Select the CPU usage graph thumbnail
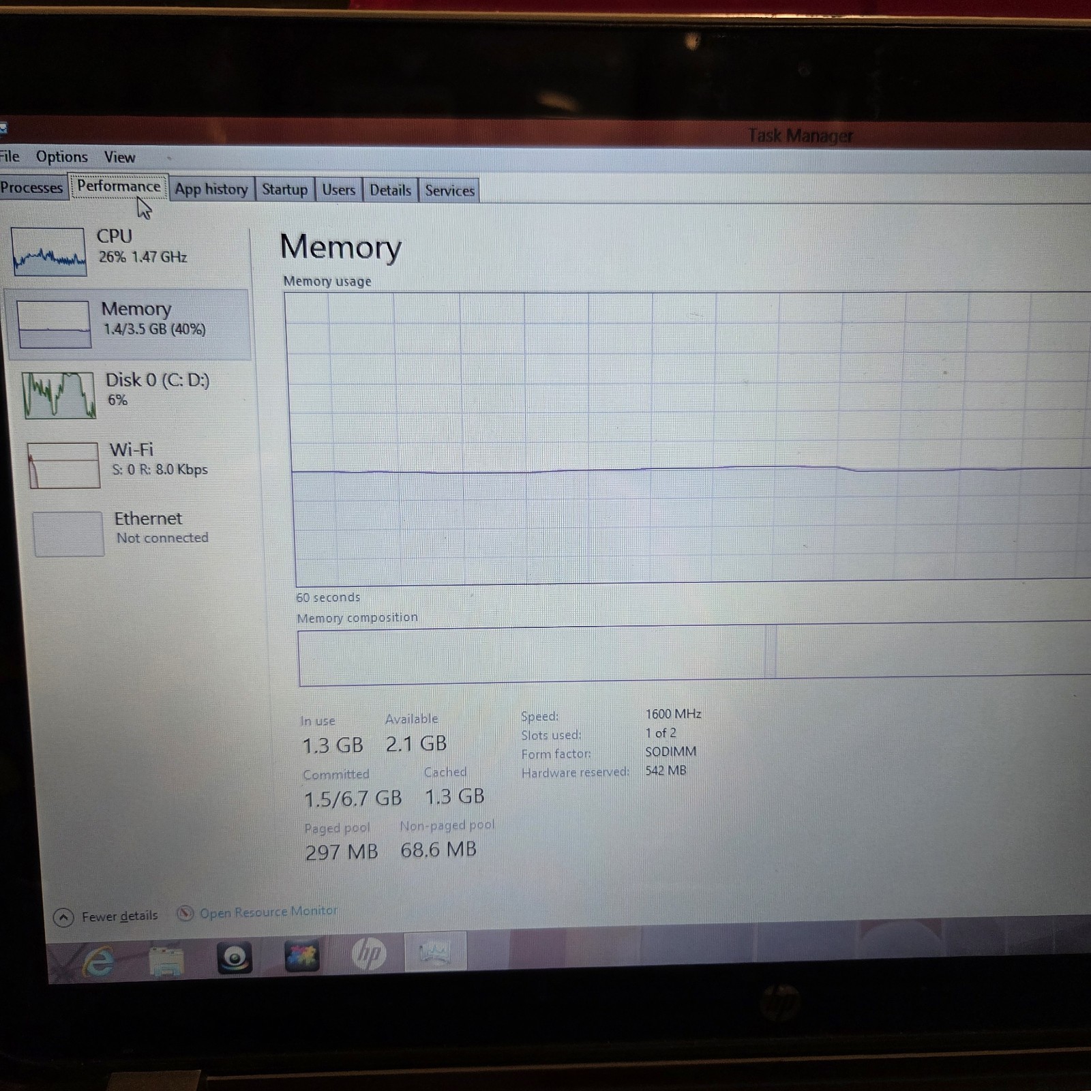This screenshot has width=1091, height=1091. coord(49,252)
